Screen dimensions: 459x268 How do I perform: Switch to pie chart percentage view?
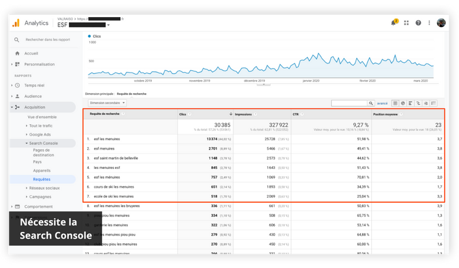[x=403, y=103]
